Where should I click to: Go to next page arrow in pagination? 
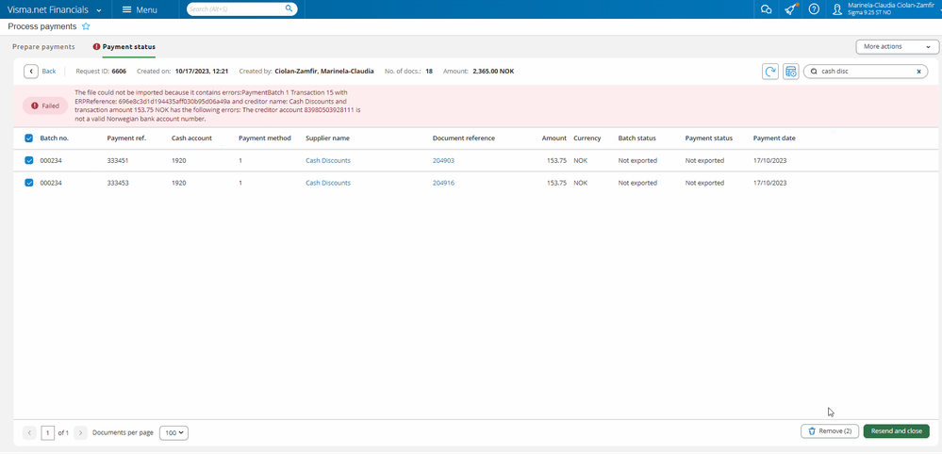(x=80, y=432)
